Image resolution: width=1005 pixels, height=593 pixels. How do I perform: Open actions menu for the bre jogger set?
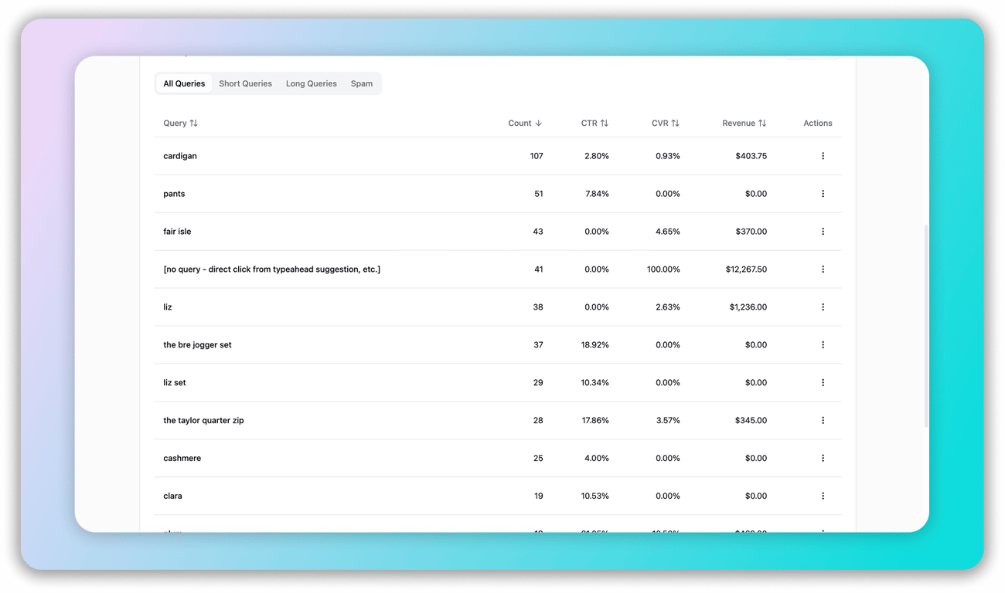click(823, 345)
